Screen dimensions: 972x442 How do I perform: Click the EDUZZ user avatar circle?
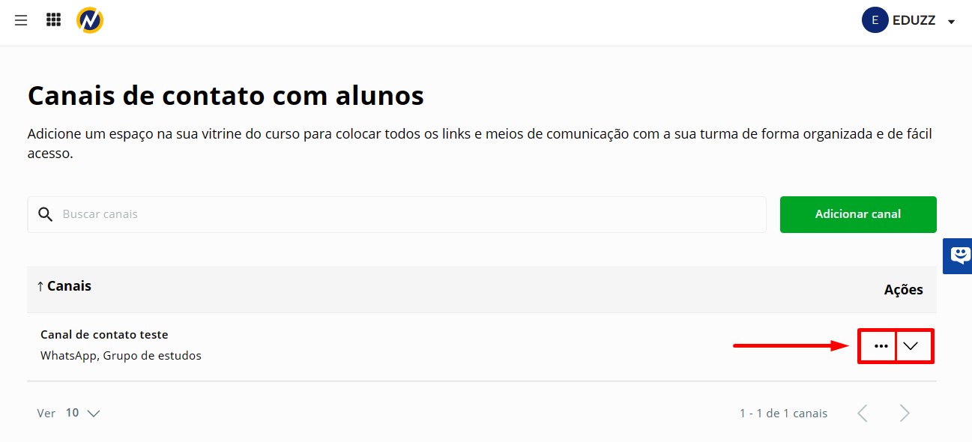pyautogui.click(x=875, y=20)
